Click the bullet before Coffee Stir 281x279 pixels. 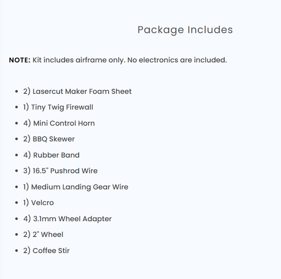[x=16, y=251]
